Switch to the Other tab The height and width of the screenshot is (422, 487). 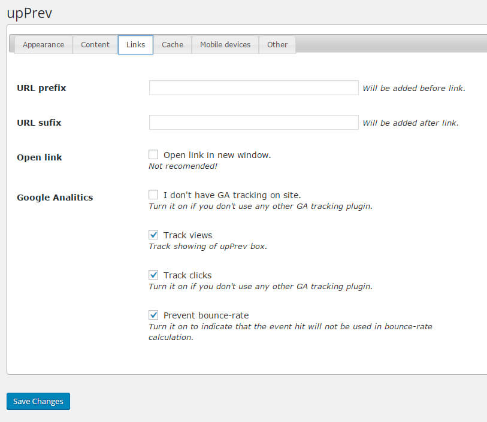coord(277,45)
